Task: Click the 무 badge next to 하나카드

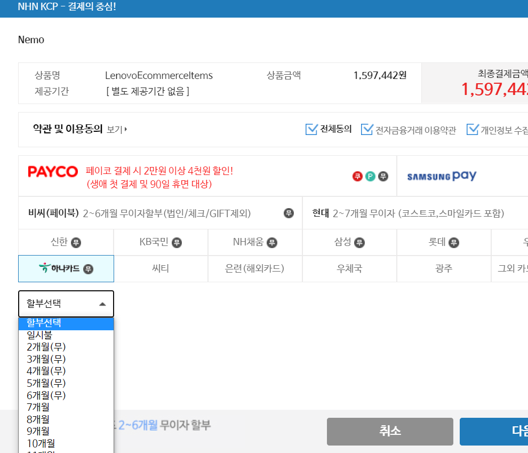Action: point(88,269)
